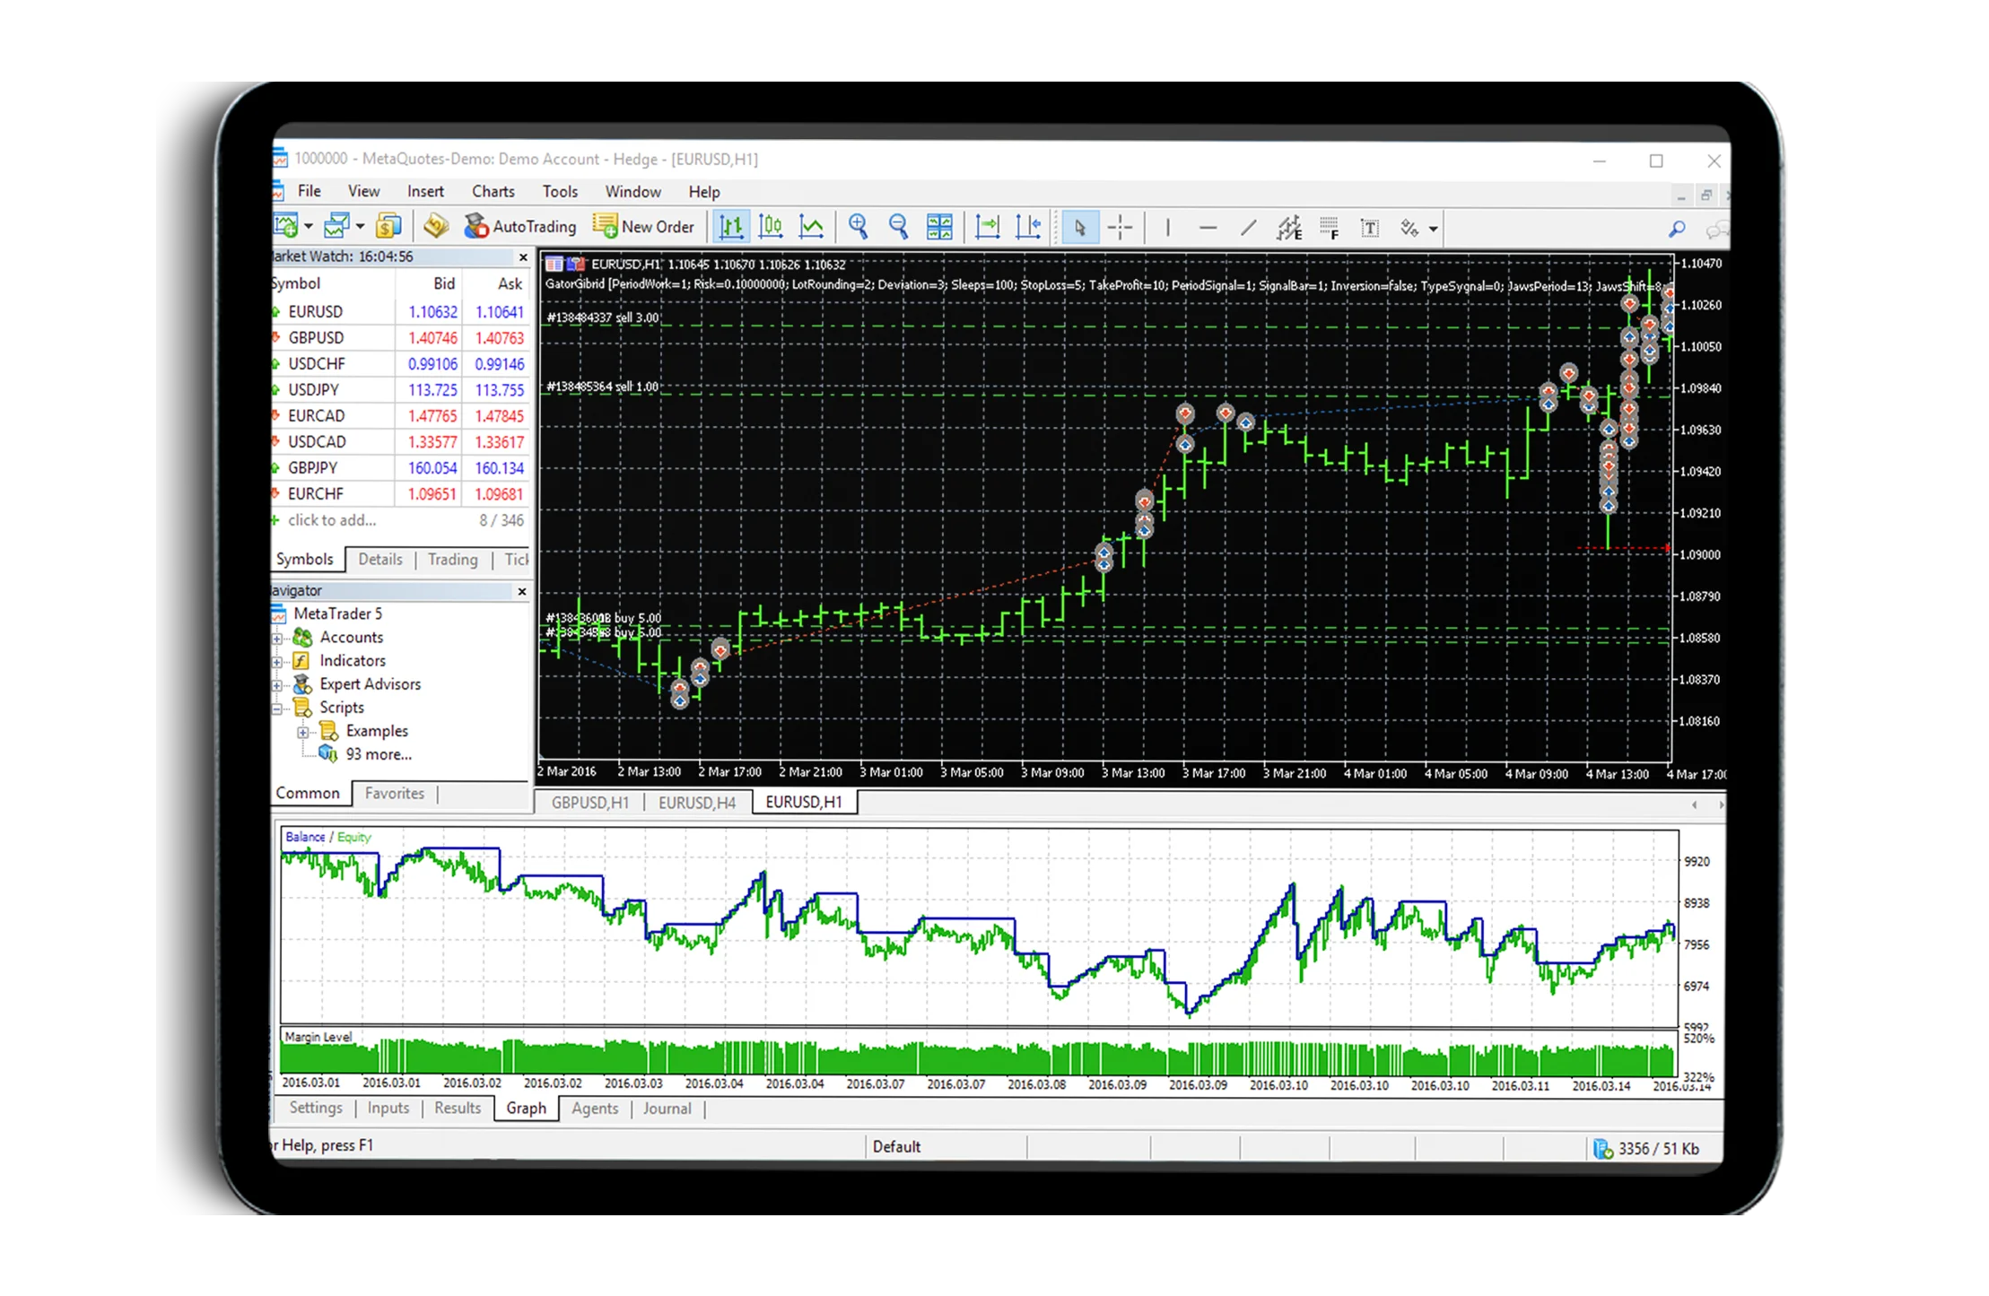Switch chart to candlesticks view
1989x1296 pixels.
pyautogui.click(x=771, y=227)
